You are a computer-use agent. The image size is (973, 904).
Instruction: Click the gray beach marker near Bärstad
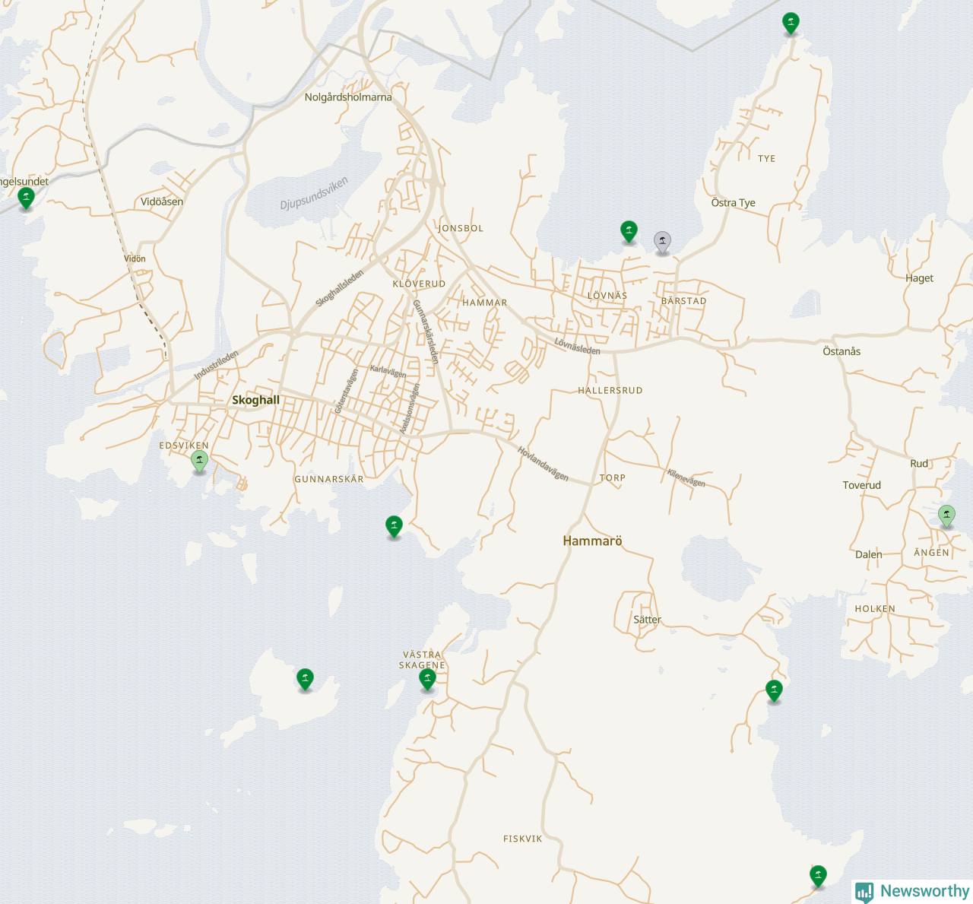point(663,243)
